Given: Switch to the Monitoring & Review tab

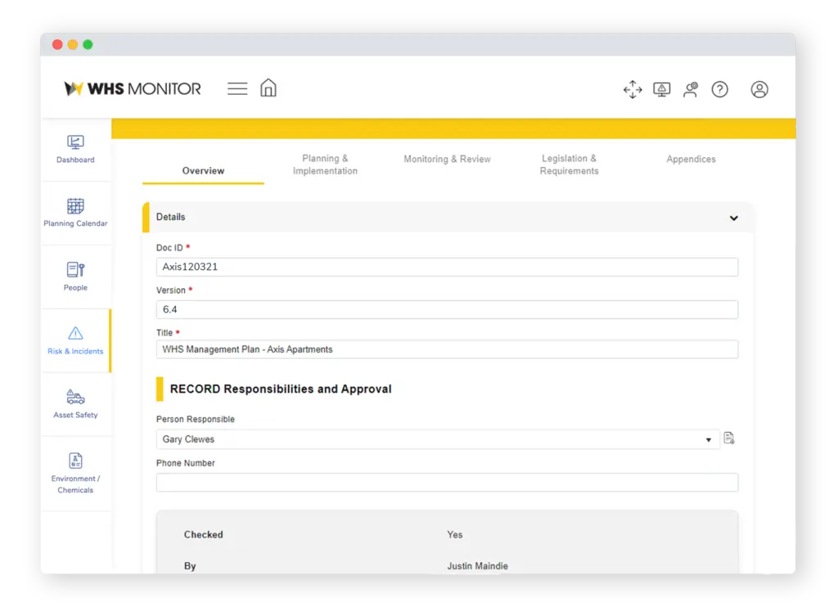Looking at the screenshot, I should pyautogui.click(x=447, y=159).
